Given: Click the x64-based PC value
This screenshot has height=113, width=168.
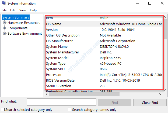Looking at the screenshot, I should pos(111,64).
